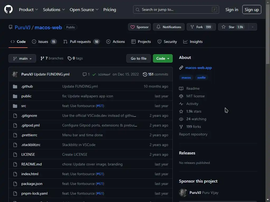Click Report repository link

click(193, 134)
